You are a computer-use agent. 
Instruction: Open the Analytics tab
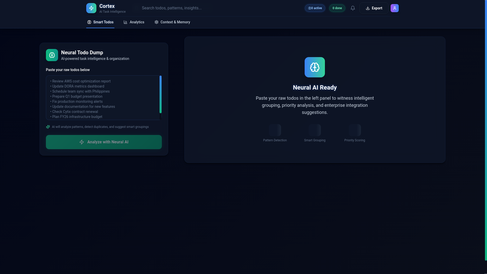(134, 22)
